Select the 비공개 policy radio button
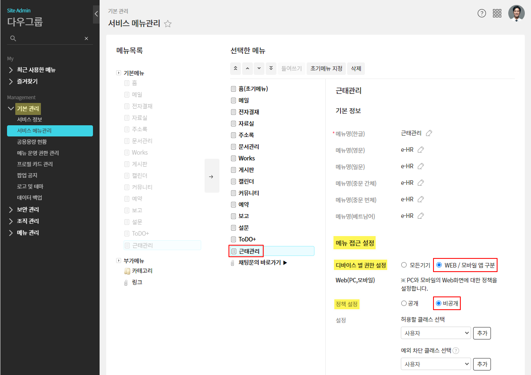This screenshot has height=375, width=531. point(439,303)
